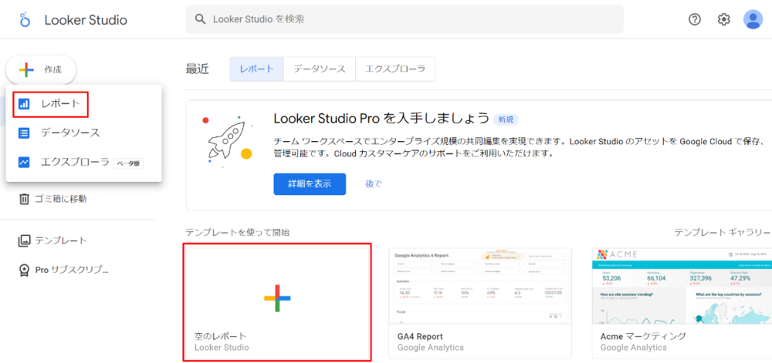The width and height of the screenshot is (772, 363).
Task: Click the Acme マーケティング card title
Action: [x=643, y=337]
